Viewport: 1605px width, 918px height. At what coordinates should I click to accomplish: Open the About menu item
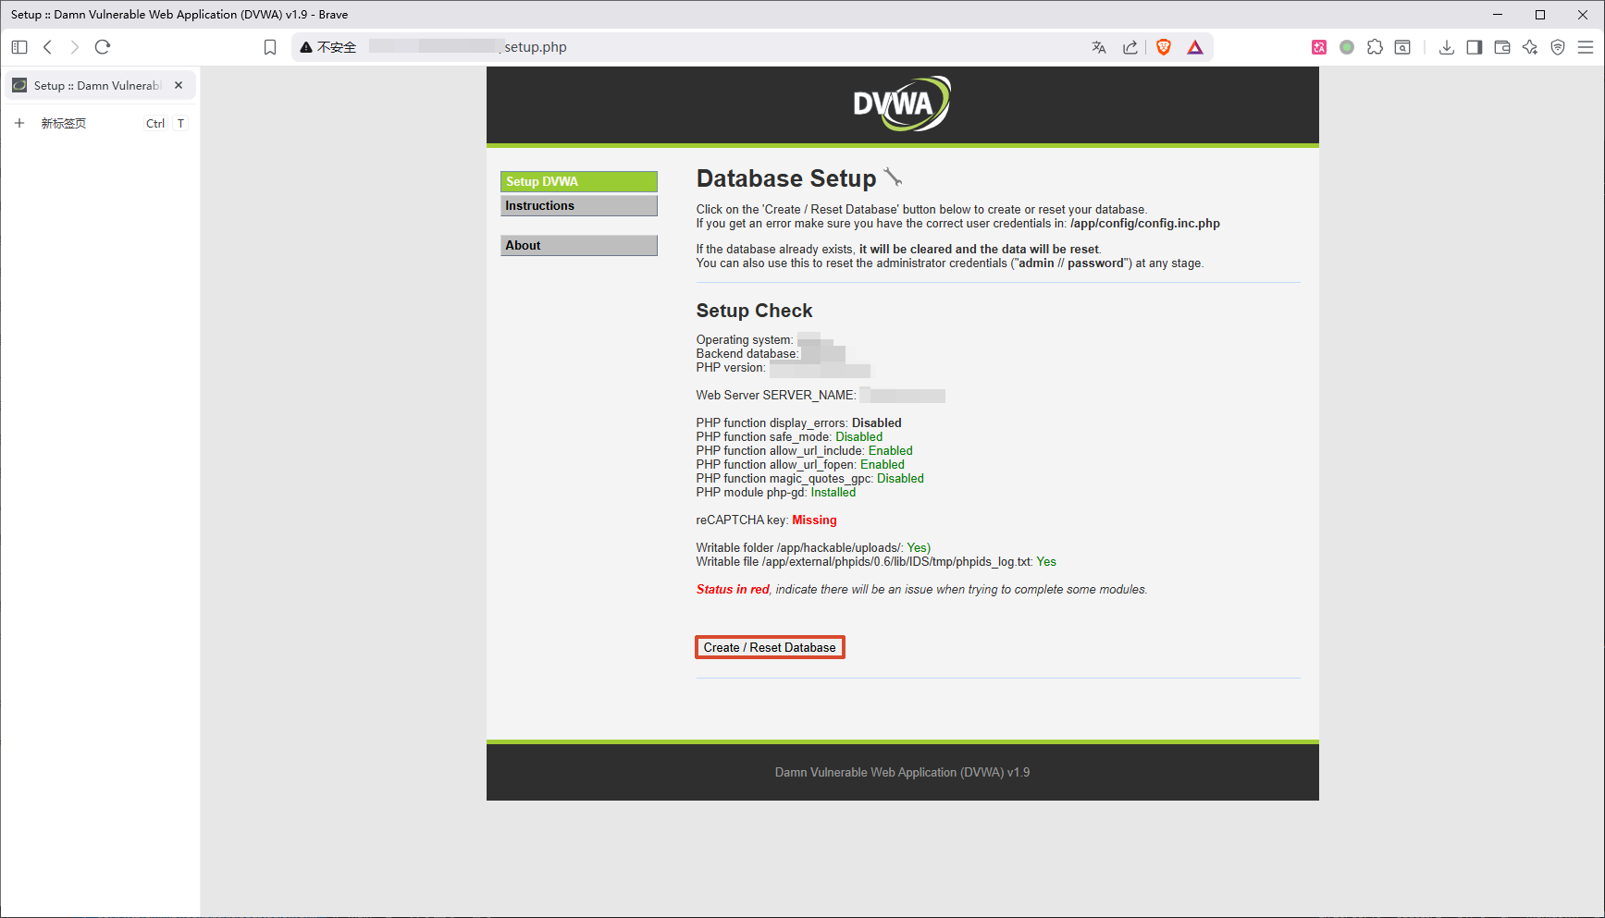pos(579,245)
